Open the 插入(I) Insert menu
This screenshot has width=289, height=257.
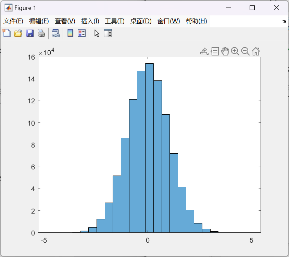90,21
